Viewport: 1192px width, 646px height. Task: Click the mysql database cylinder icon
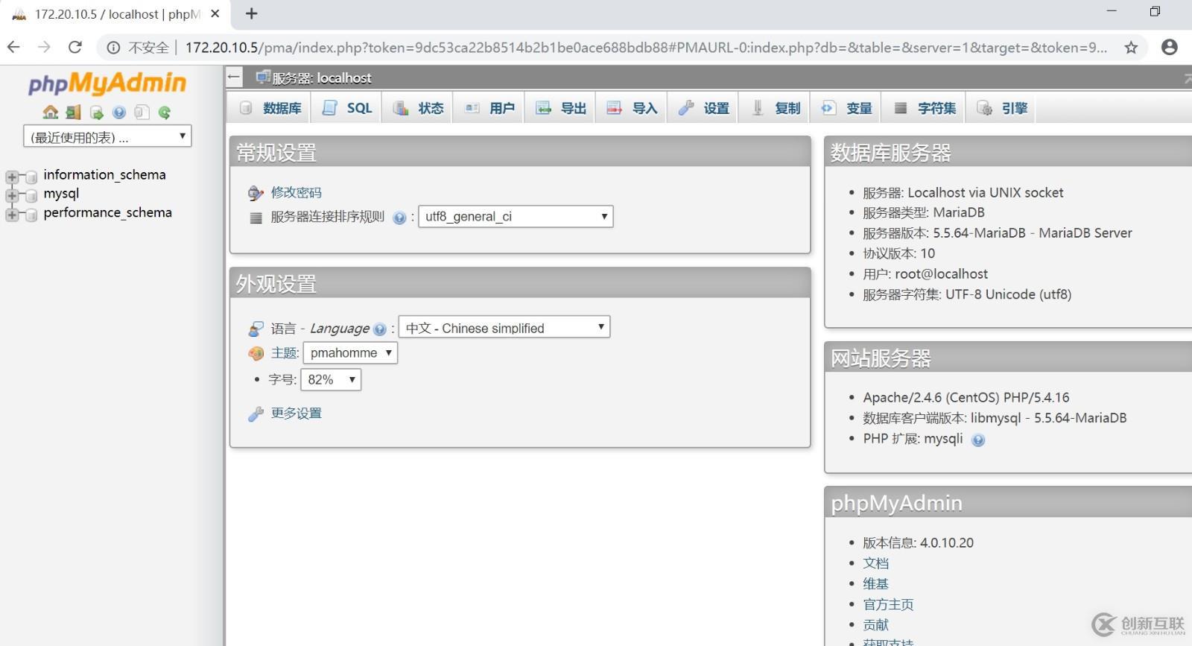point(31,195)
